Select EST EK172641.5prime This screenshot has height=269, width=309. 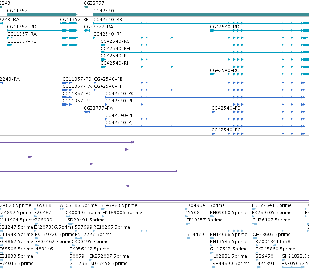click(272, 205)
